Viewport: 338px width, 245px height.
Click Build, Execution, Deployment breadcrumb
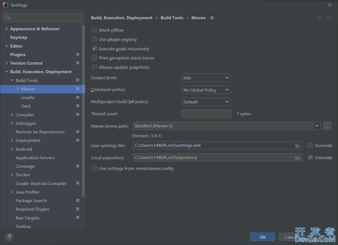(122, 18)
